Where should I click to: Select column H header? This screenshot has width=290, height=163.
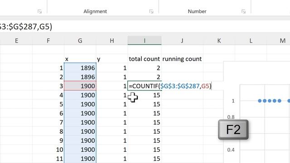click(112, 40)
